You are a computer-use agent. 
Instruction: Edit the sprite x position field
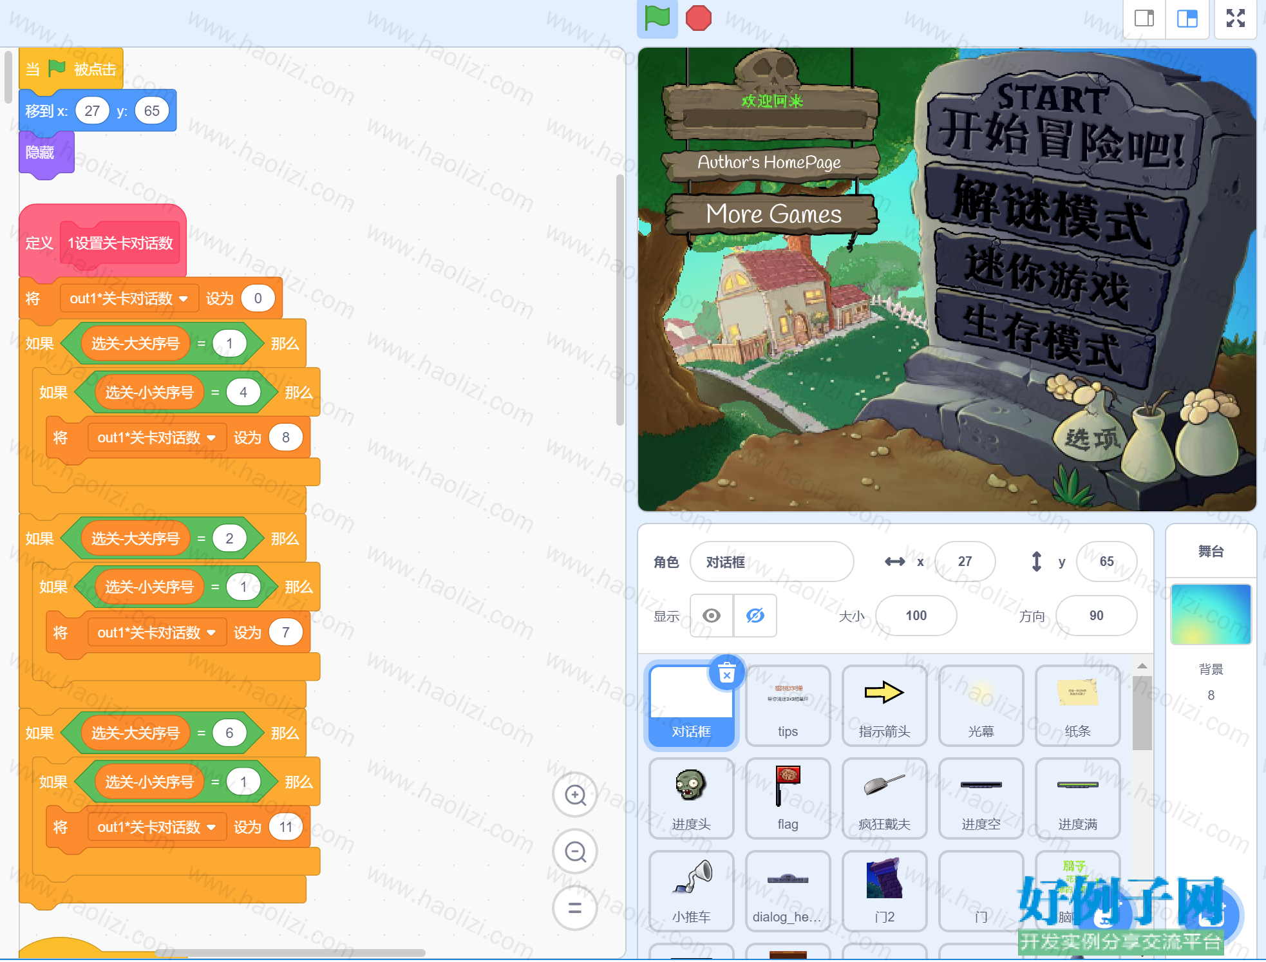click(x=965, y=561)
